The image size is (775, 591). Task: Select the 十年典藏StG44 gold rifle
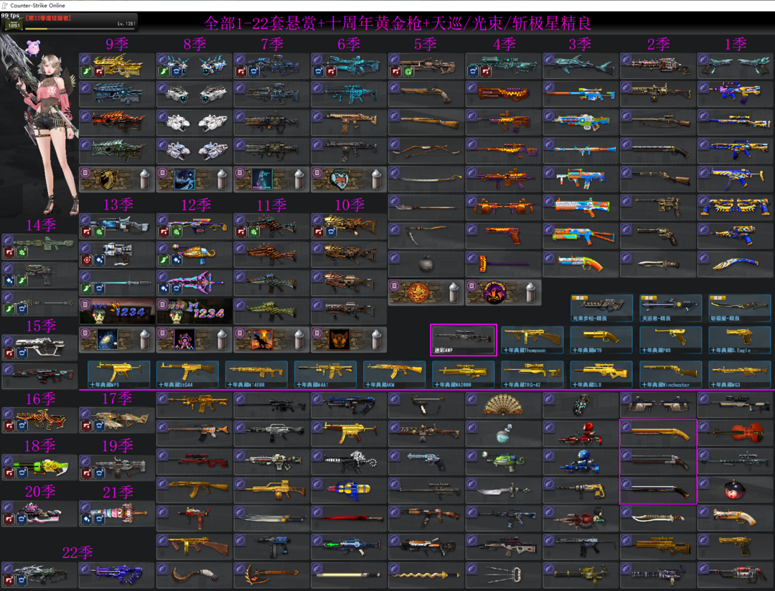[x=187, y=374]
